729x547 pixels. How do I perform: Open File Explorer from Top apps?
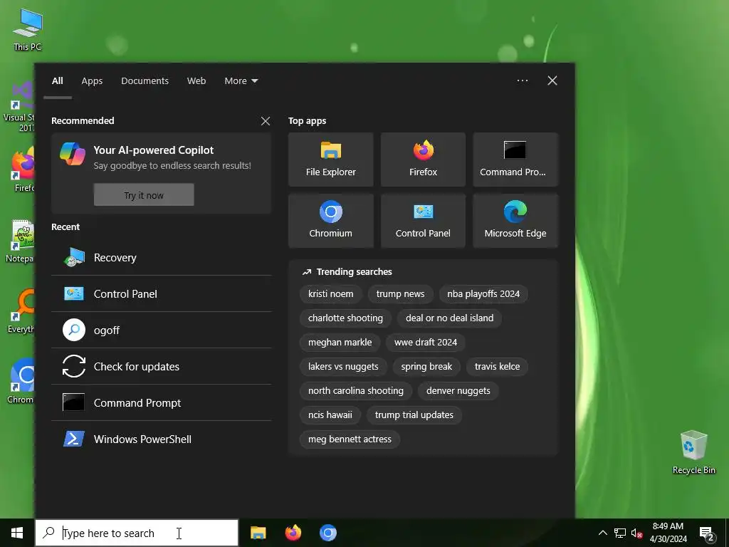point(330,160)
